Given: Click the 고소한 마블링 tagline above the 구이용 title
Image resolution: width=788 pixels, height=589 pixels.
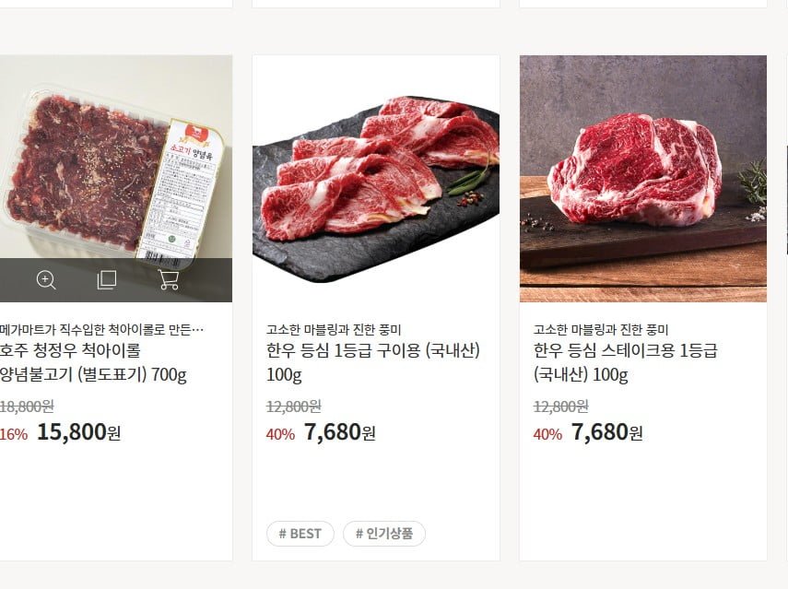Looking at the screenshot, I should click(x=334, y=329).
